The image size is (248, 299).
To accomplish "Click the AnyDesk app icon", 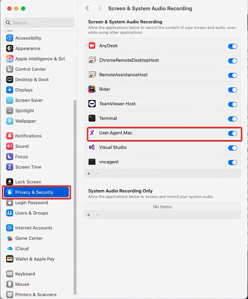I will pos(92,45).
